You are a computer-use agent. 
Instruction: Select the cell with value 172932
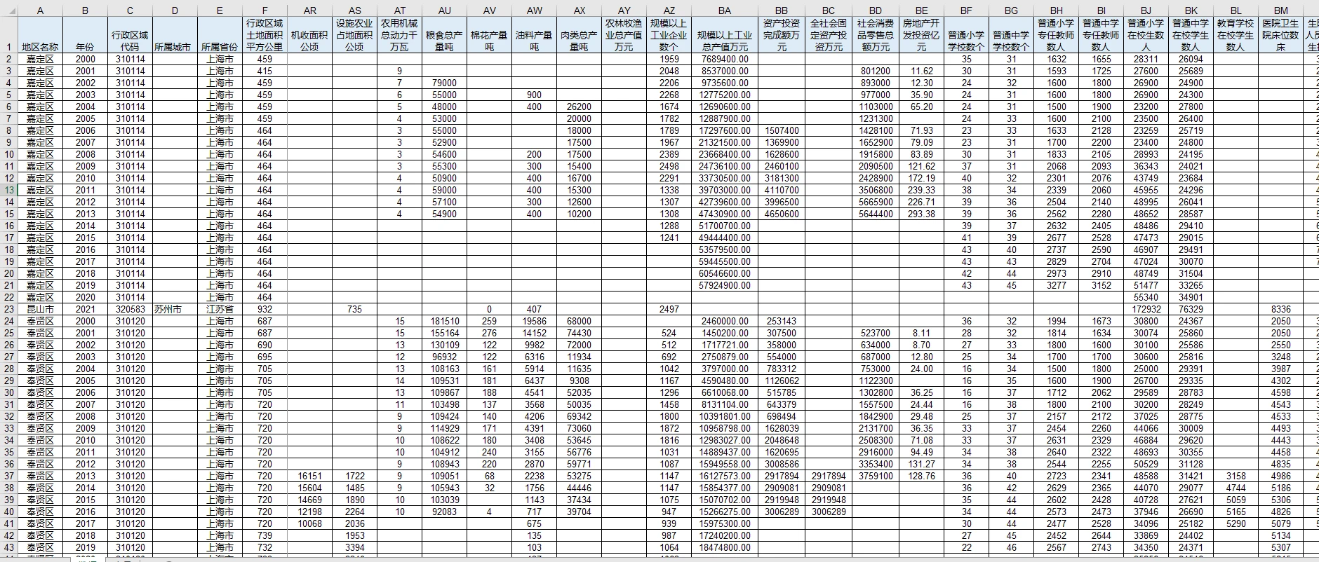click(1146, 309)
